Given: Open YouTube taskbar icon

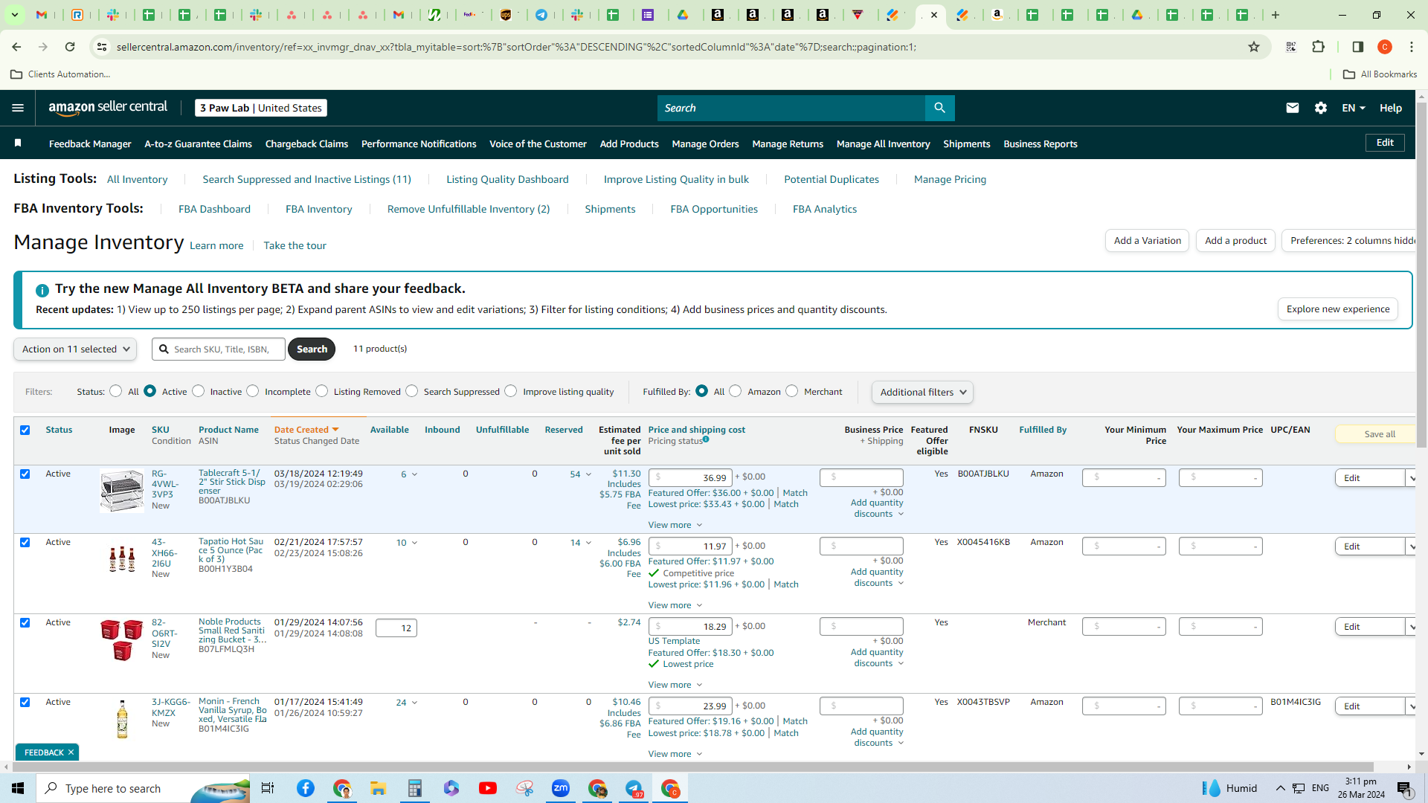Looking at the screenshot, I should (x=488, y=788).
